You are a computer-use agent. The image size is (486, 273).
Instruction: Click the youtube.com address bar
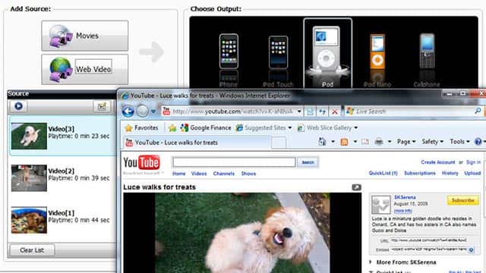[x=232, y=111]
